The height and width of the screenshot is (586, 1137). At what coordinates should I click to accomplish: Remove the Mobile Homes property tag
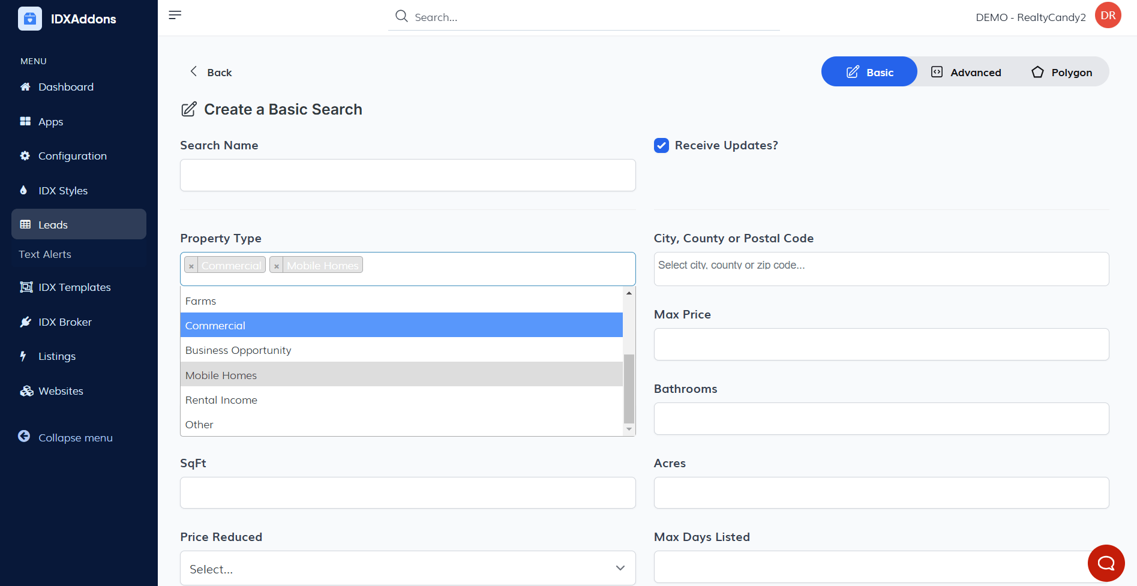277,266
